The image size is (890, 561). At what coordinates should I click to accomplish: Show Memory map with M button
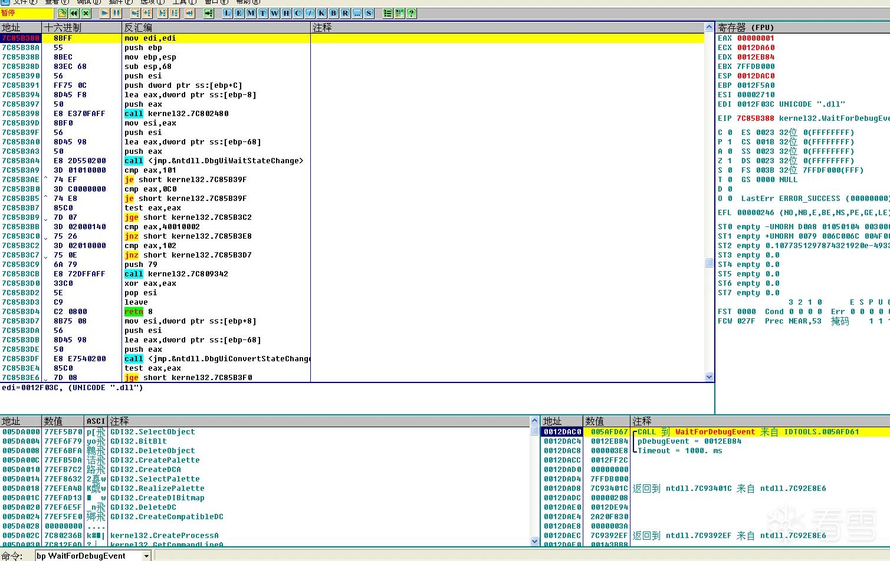point(251,13)
